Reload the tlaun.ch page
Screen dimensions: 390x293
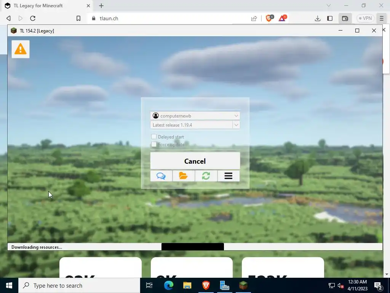tap(33, 18)
